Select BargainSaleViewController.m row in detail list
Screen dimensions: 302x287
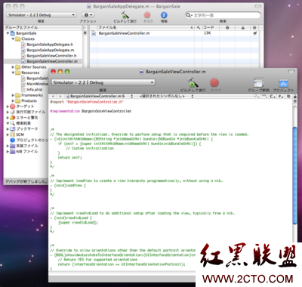[x=174, y=33]
